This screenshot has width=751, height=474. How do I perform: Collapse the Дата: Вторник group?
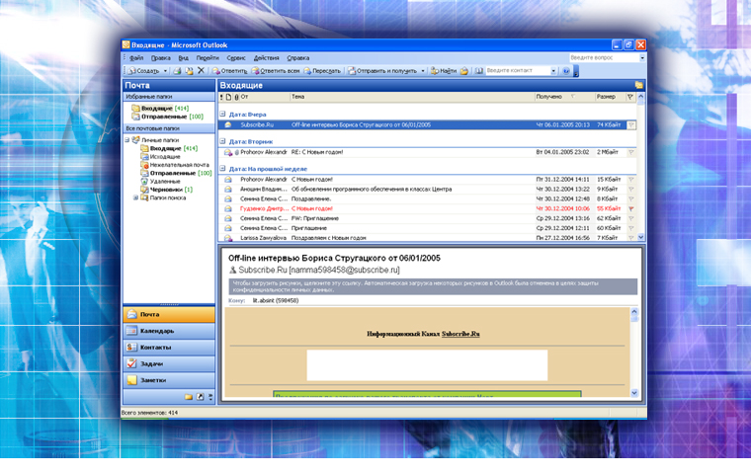[222, 141]
